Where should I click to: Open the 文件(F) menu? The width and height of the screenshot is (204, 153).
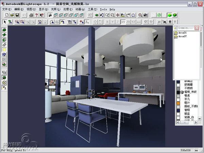click(x=7, y=9)
